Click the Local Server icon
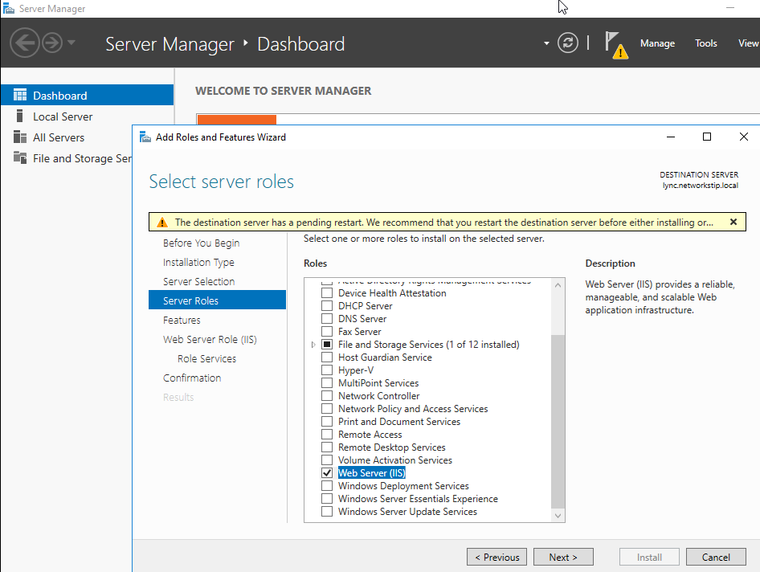Viewport: 760px width, 572px height. pos(19,116)
